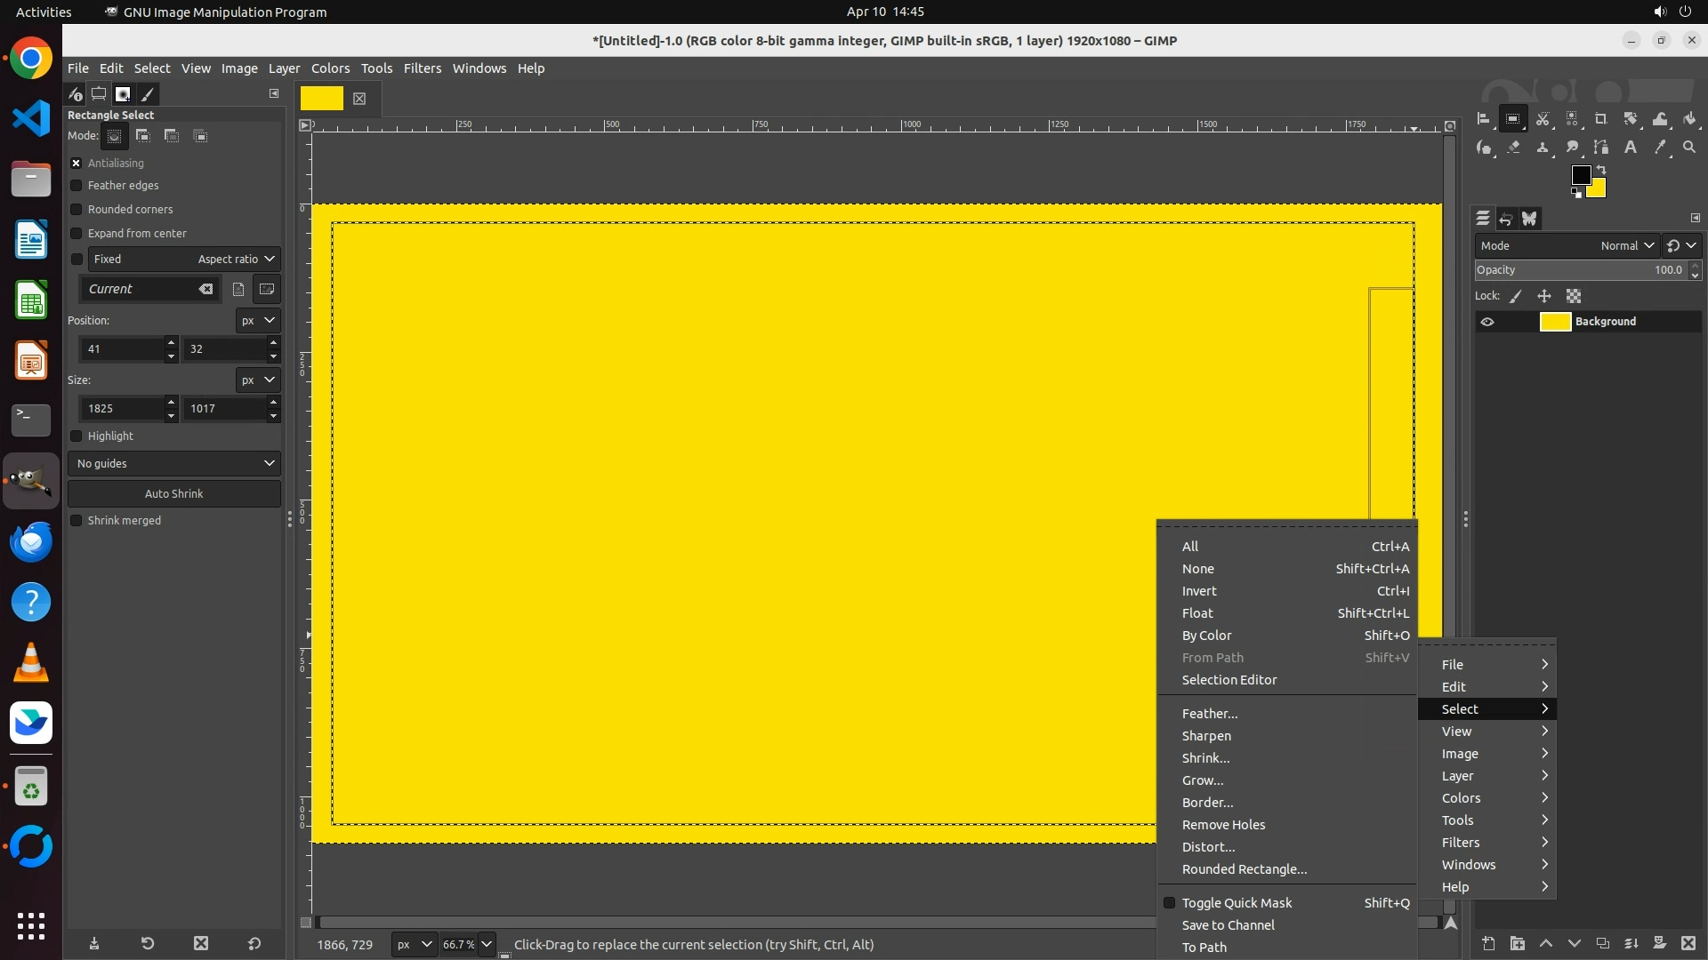
Task: Select the Crop tool
Action: click(x=1601, y=119)
